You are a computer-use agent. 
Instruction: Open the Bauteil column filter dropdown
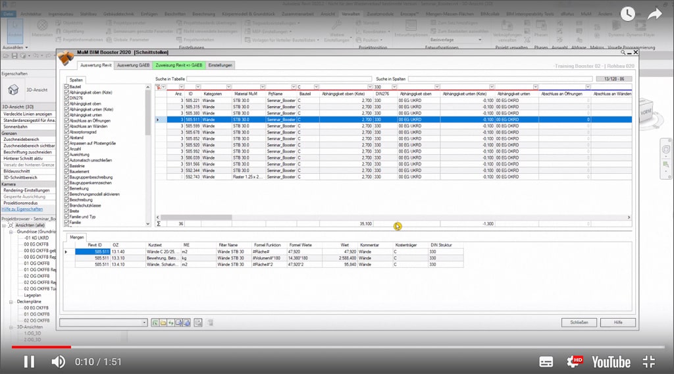[316, 87]
